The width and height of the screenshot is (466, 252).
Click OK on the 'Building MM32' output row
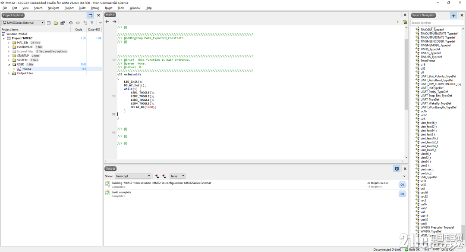pyautogui.click(x=402, y=185)
